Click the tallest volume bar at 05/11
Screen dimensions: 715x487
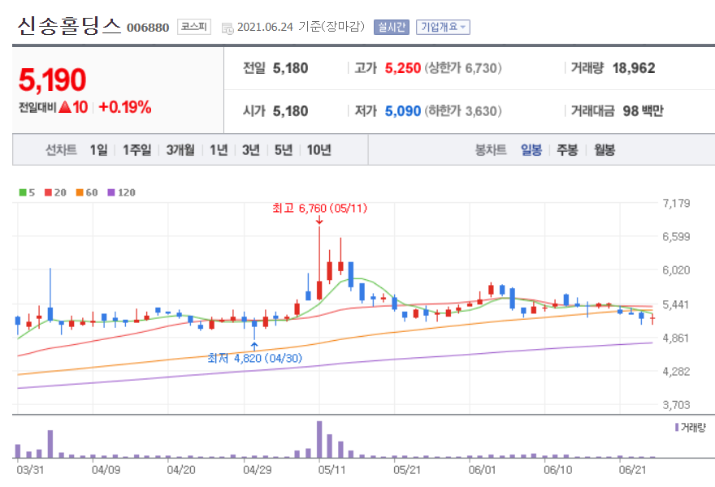click(319, 439)
